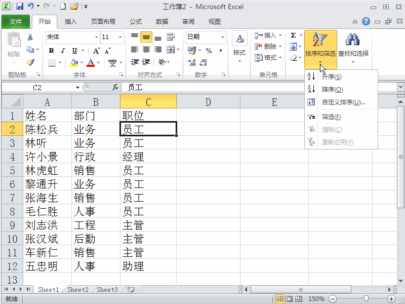Click the zoom slider handle
Screen dimensions: 405x304
tap(366, 299)
